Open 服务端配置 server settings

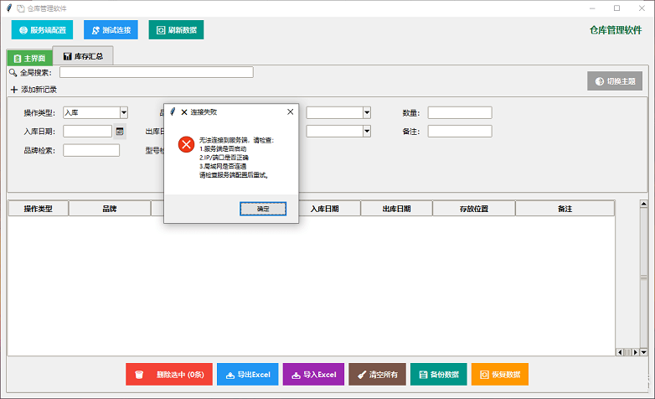click(x=42, y=30)
